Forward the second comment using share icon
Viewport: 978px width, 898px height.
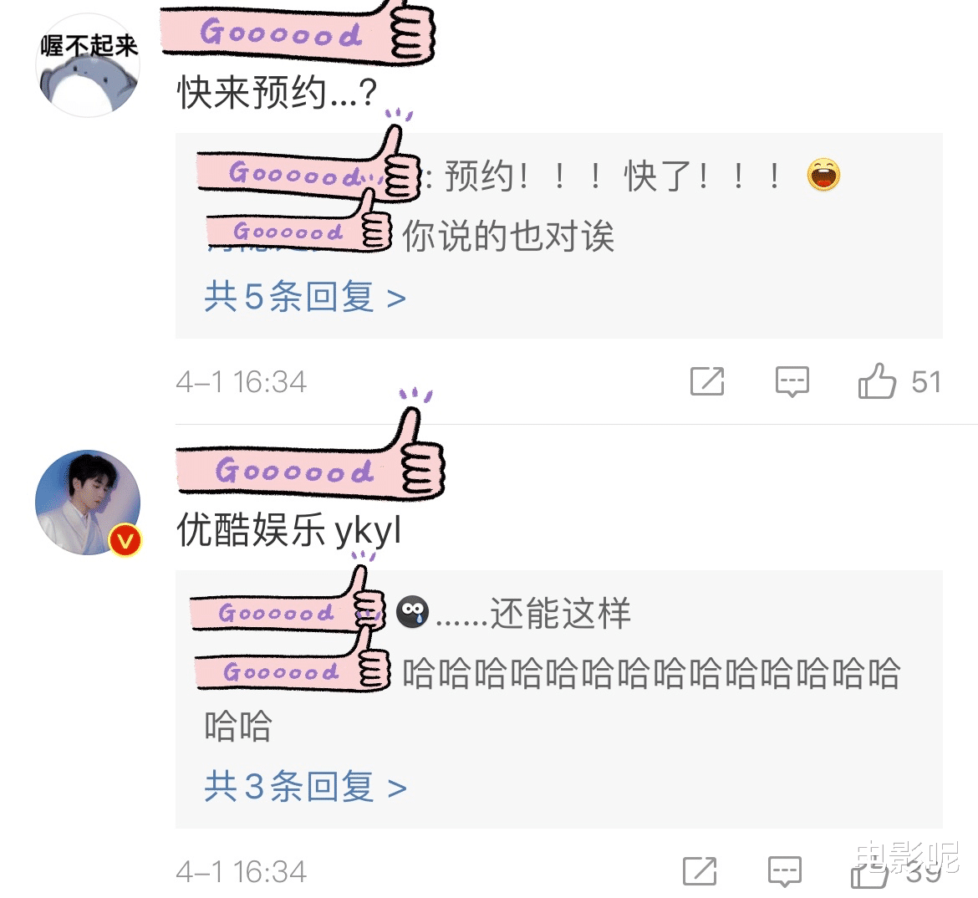[700, 871]
